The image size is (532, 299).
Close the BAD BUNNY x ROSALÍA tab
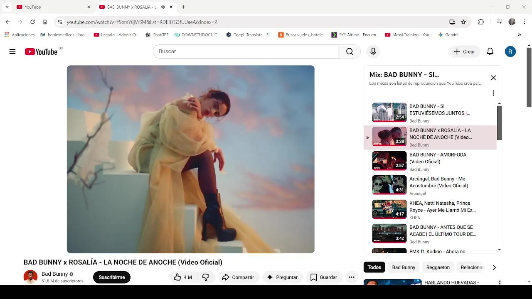point(172,7)
